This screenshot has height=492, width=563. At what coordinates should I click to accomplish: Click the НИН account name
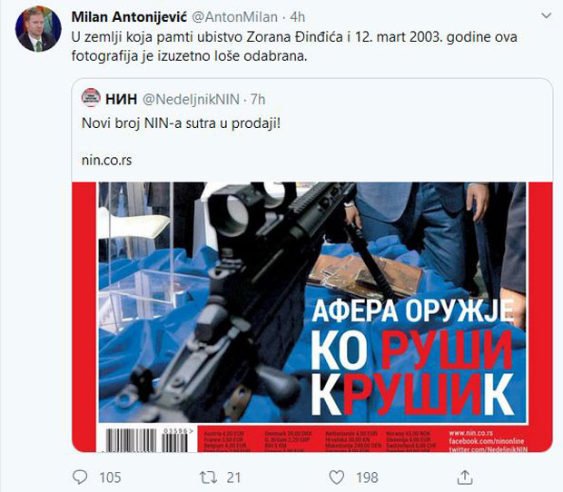click(x=122, y=99)
